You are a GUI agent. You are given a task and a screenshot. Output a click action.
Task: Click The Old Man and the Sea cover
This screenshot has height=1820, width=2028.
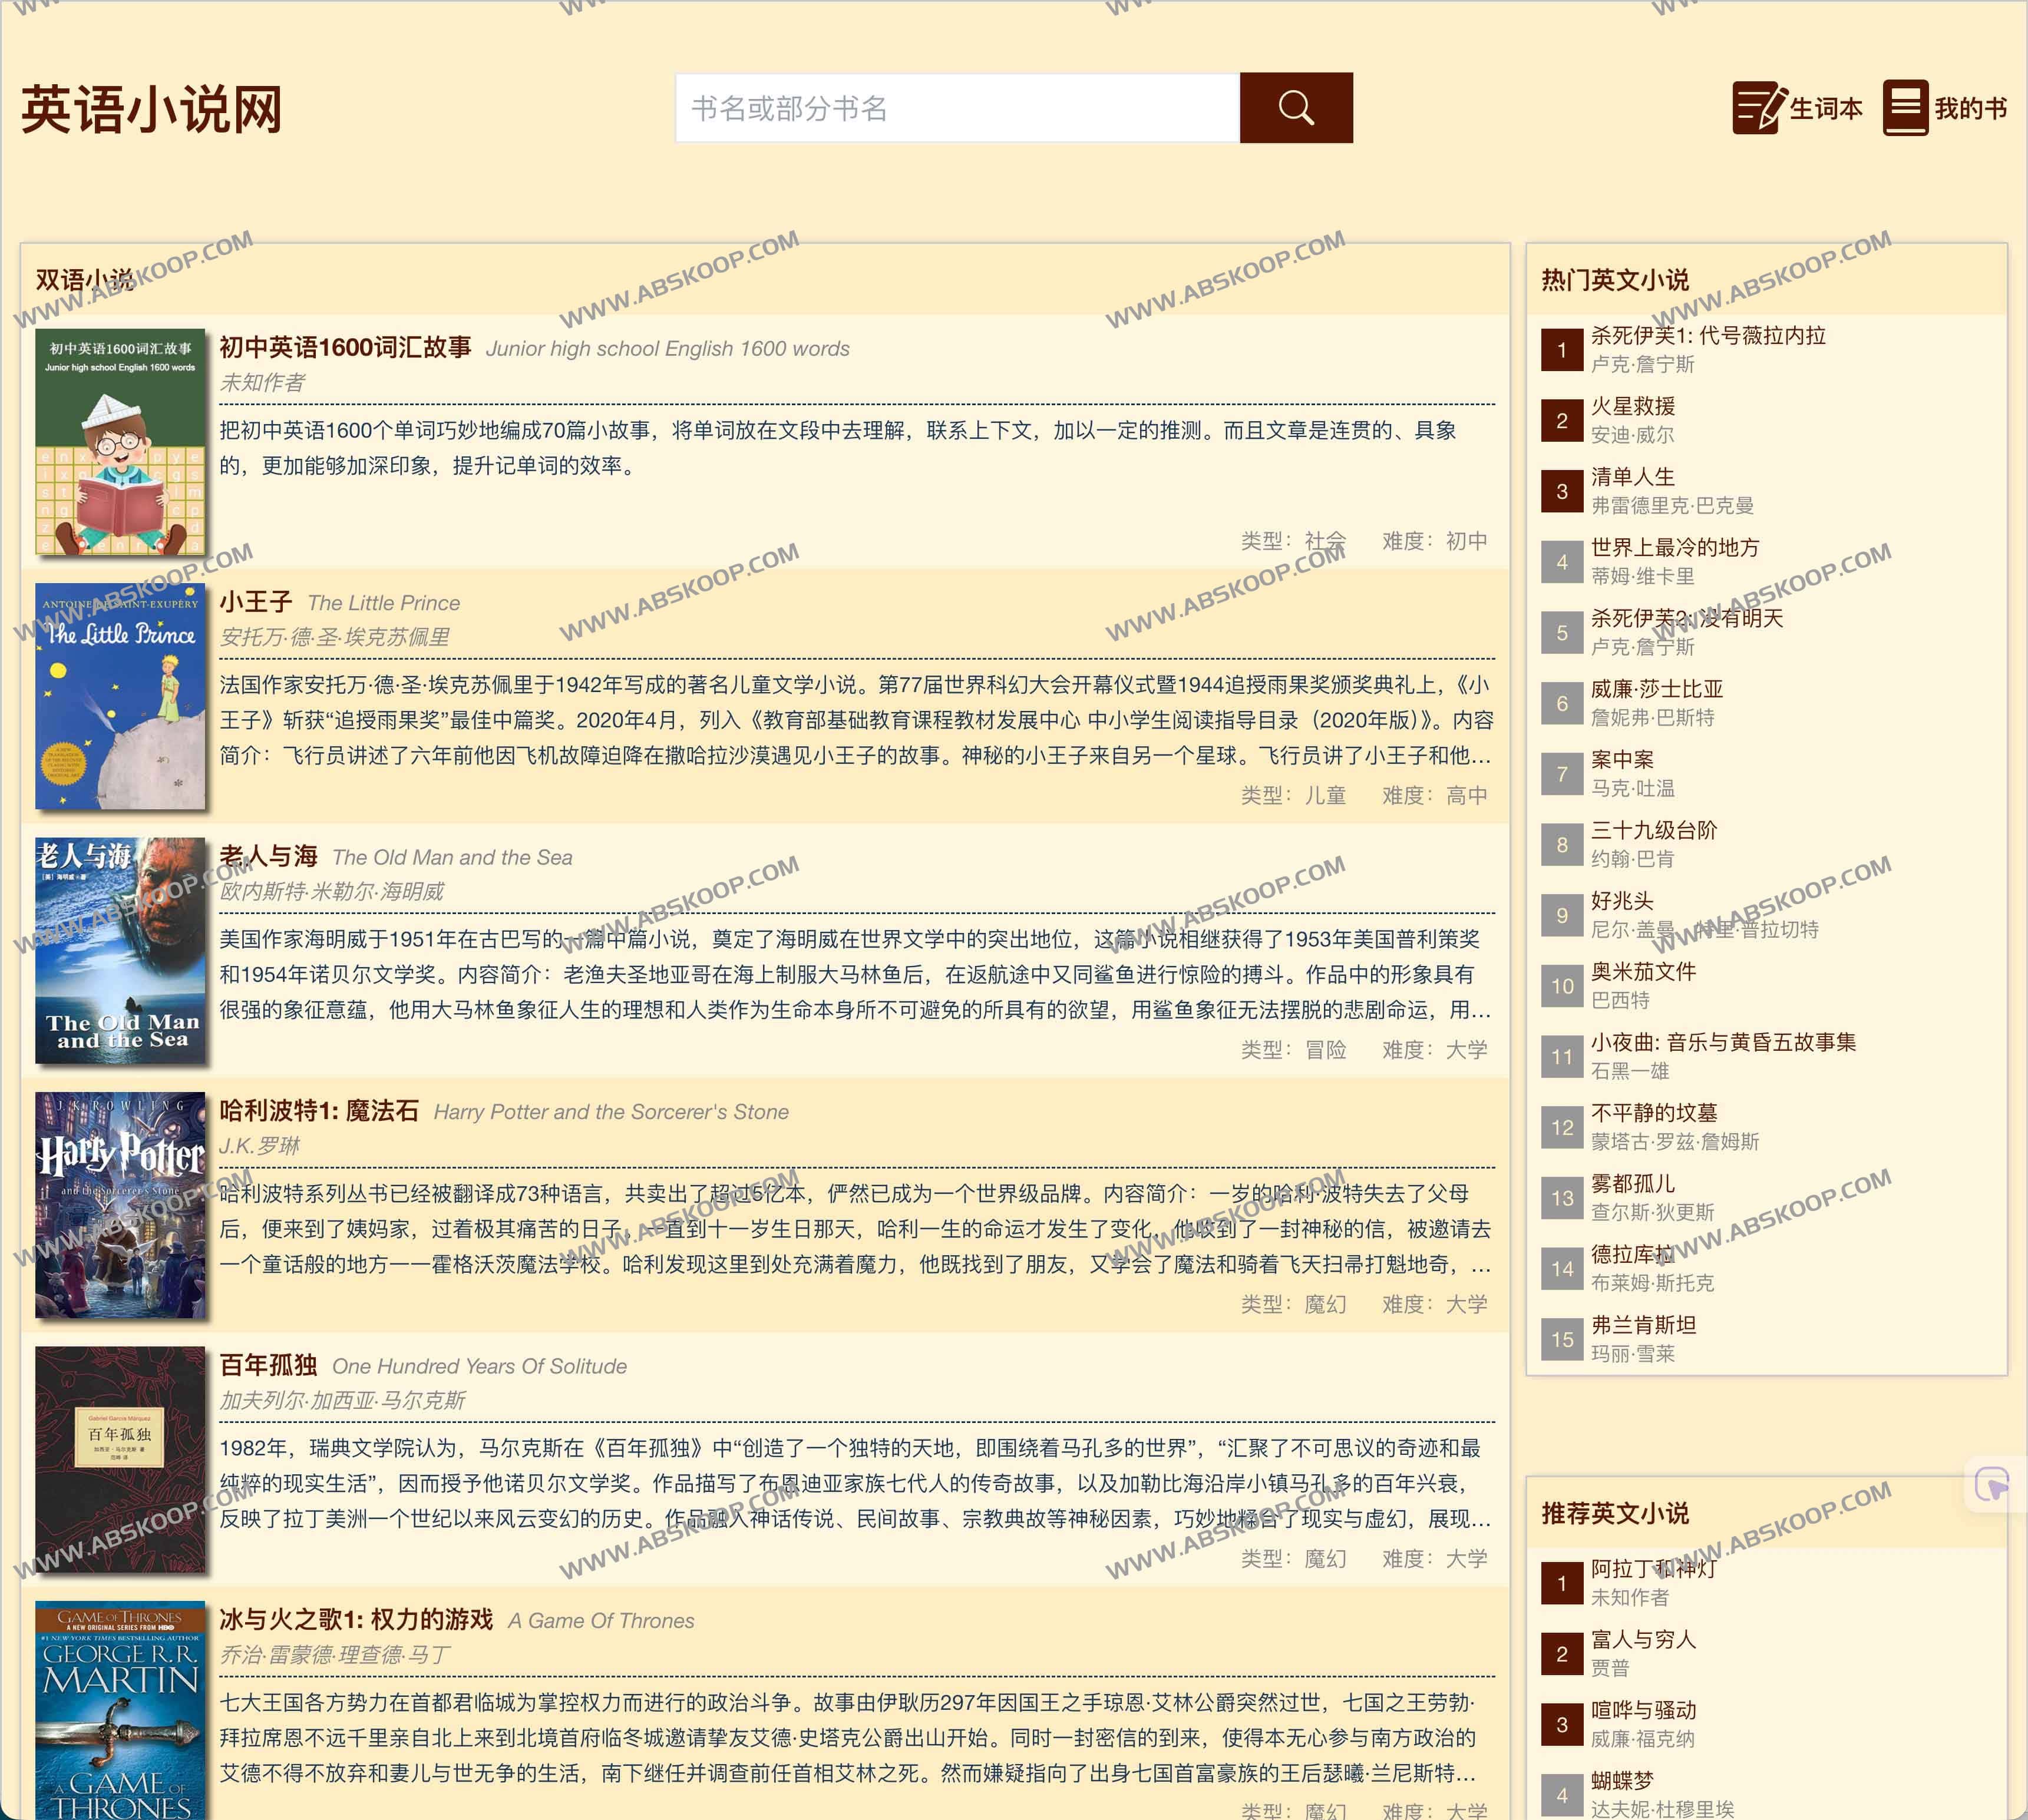tap(120, 950)
